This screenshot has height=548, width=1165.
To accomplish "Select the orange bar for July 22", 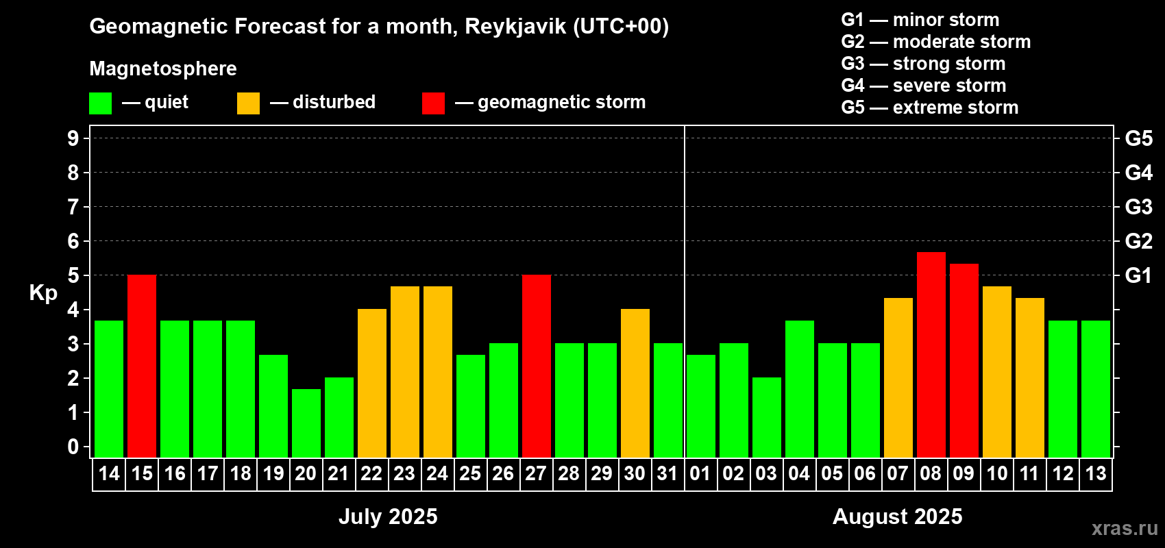I will point(372,383).
